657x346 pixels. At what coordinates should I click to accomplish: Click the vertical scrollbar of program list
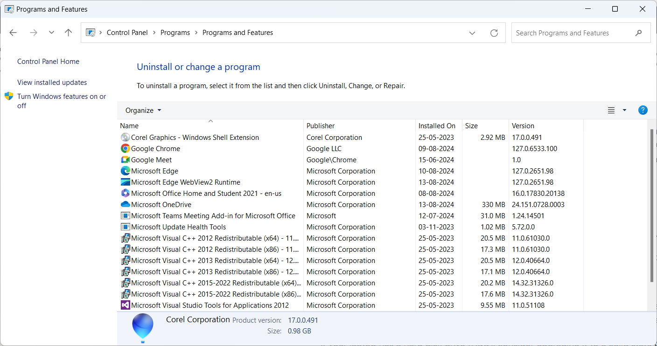click(652, 206)
